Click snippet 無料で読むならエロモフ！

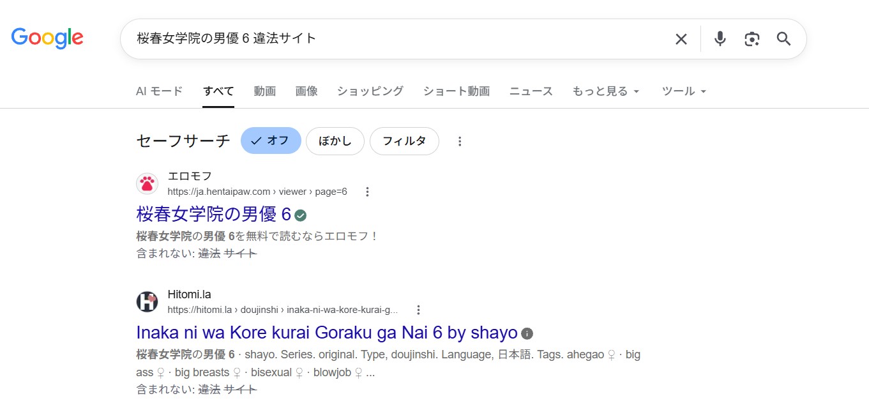coord(312,236)
